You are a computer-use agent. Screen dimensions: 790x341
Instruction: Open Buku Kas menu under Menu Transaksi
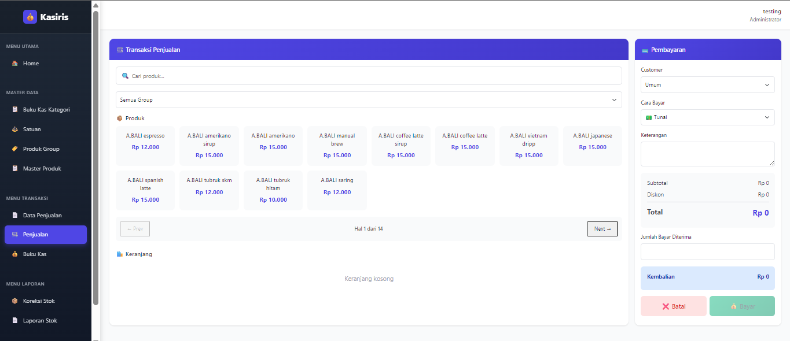(x=46, y=254)
